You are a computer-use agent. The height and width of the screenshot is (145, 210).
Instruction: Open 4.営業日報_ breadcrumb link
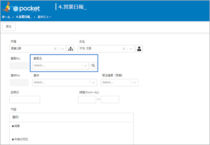point(24,17)
